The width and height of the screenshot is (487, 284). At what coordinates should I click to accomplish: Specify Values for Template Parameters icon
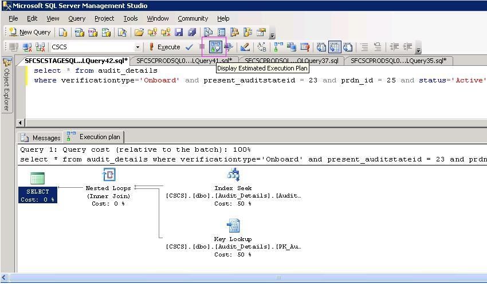262,47
